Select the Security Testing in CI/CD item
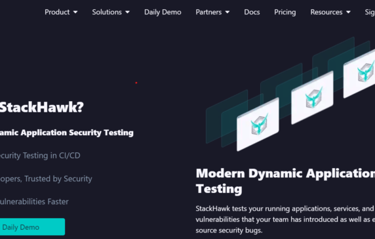375x239 pixels. pyautogui.click(x=40, y=156)
